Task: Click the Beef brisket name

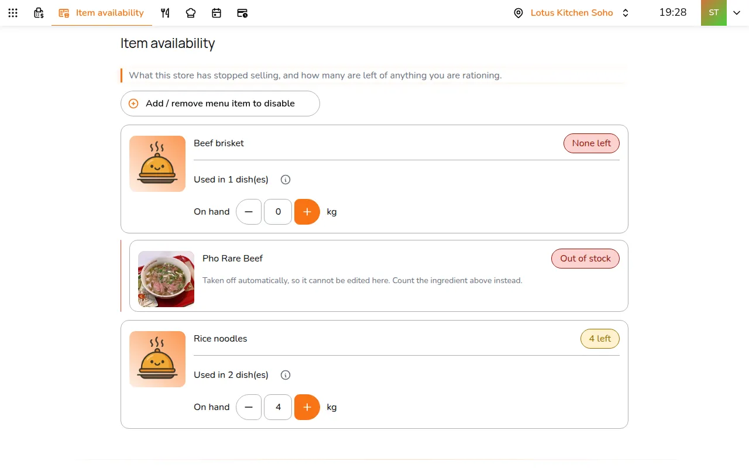Action: point(219,143)
